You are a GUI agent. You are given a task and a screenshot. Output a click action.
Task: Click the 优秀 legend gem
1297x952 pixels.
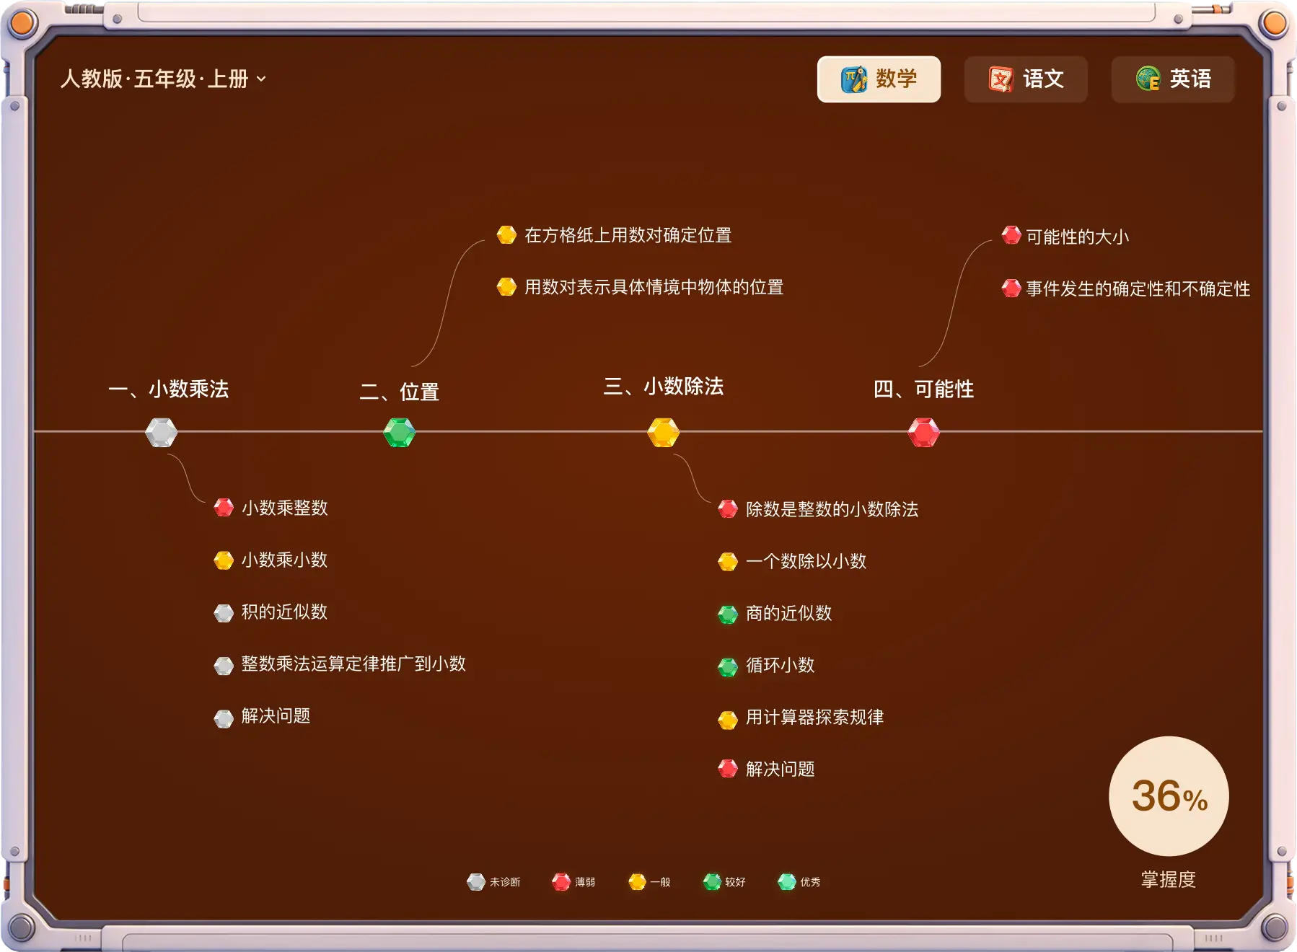tap(786, 882)
